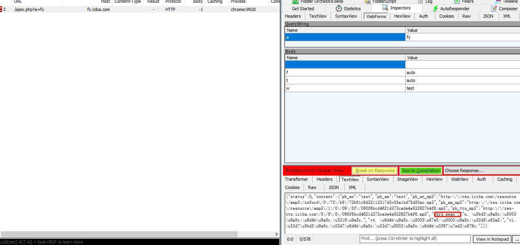The height and width of the screenshot is (245, 520).
Task: Open response HexView tab beside WebView
Action: click(x=434, y=179)
